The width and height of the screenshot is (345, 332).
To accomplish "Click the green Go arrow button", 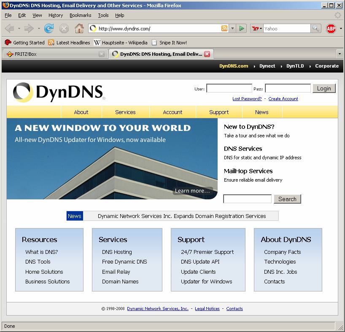I will click(x=242, y=28).
